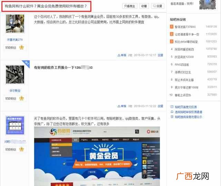Image resolution: width=221 pixels, height=186 pixels.
Task: Open the second-ranked hot topic title
Action: 187,35
